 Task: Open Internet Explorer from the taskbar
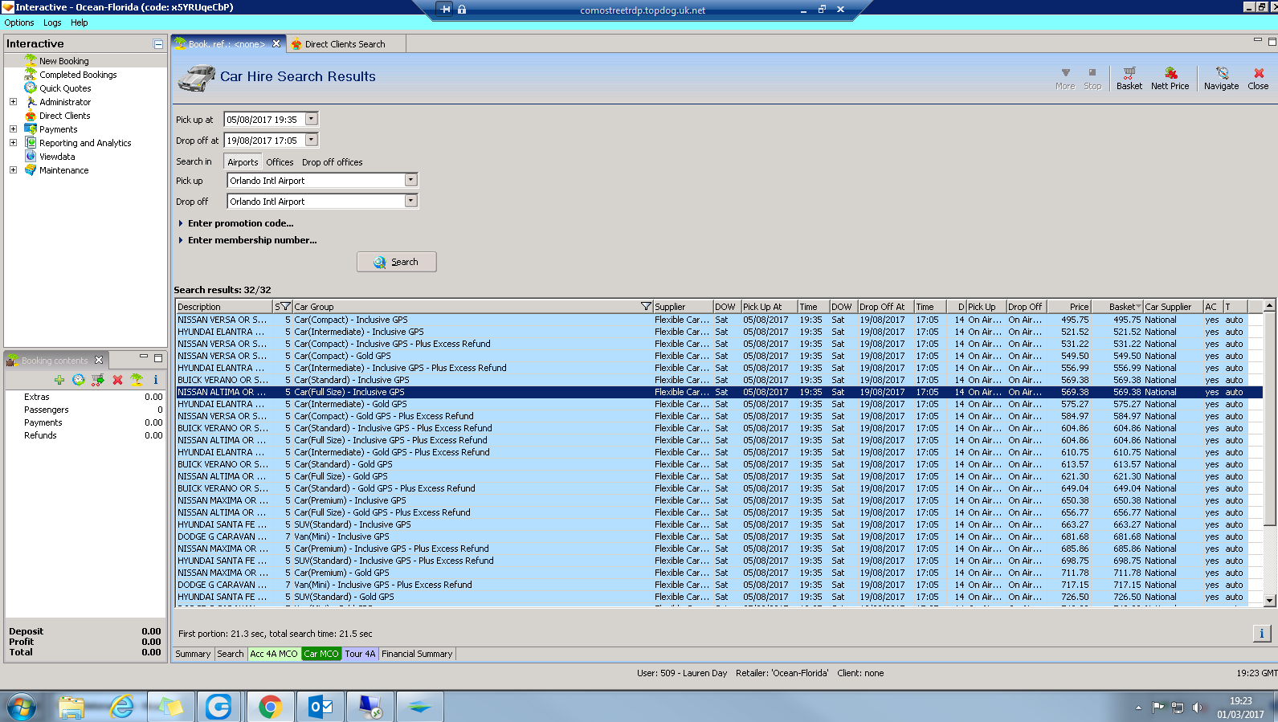pos(121,707)
